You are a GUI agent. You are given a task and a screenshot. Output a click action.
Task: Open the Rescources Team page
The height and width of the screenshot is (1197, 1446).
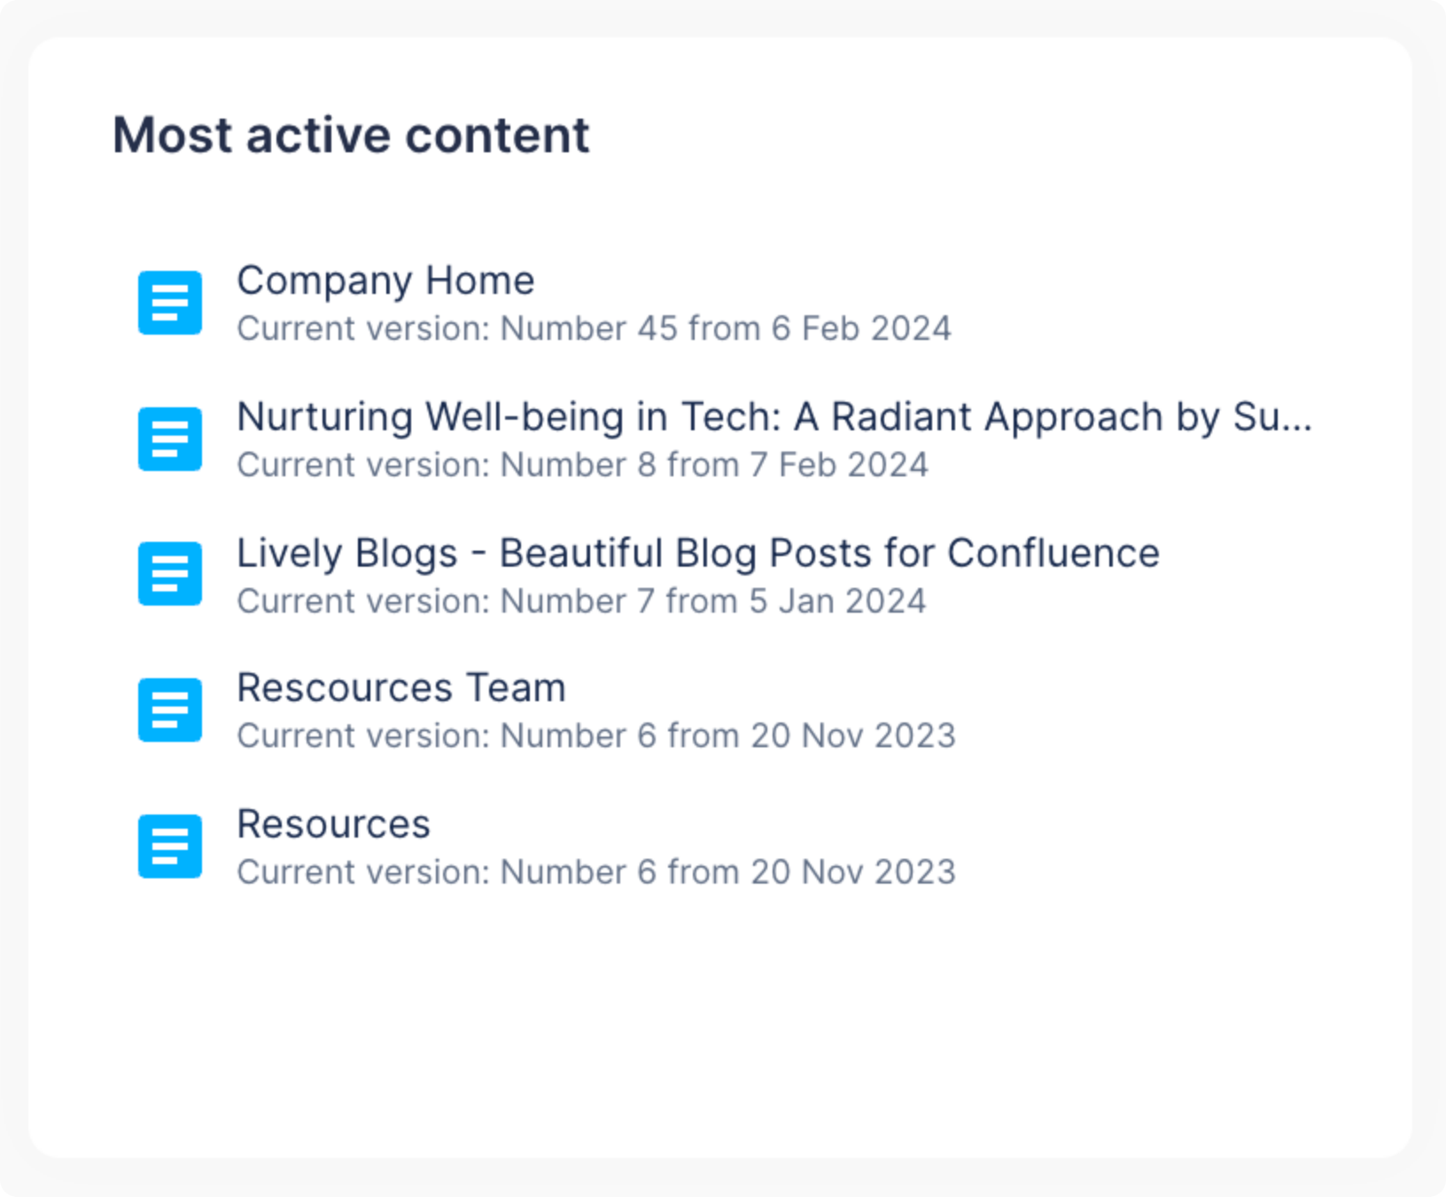(400, 687)
